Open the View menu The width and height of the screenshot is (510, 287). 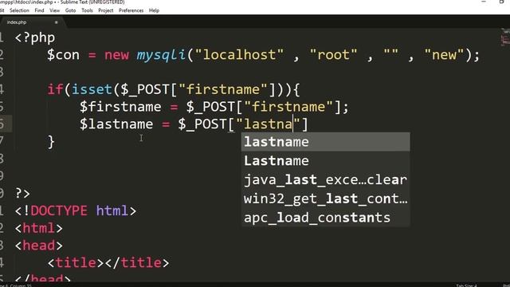click(55, 10)
